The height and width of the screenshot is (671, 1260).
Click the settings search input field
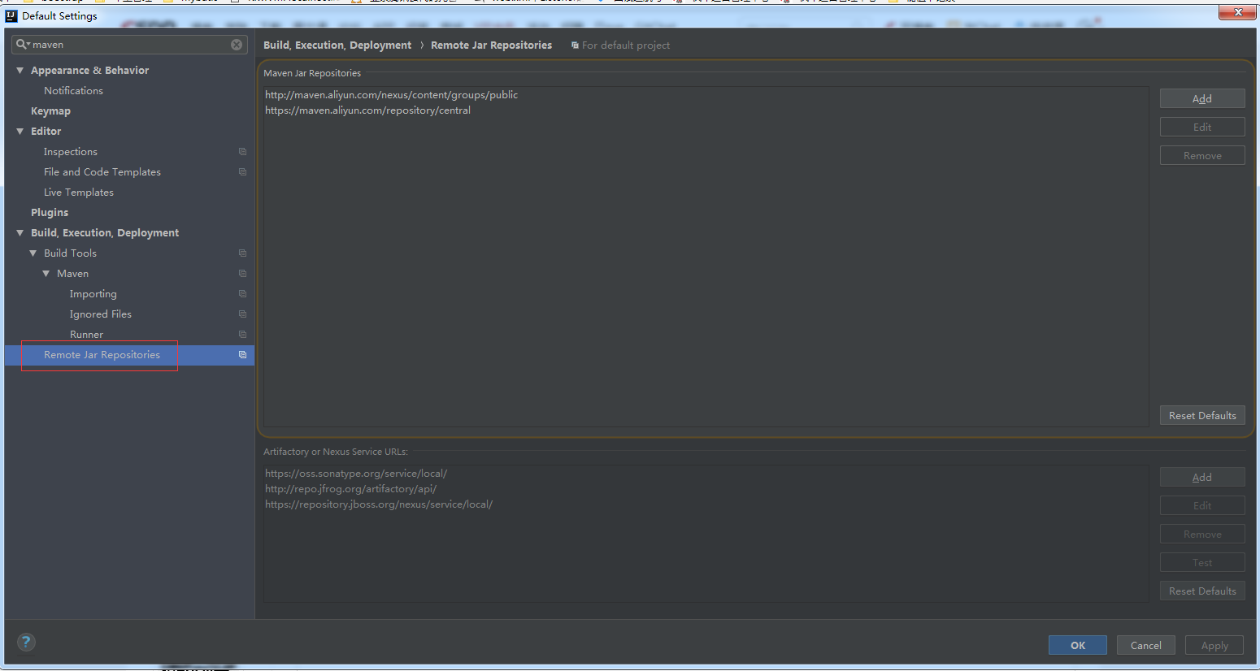[130, 45]
